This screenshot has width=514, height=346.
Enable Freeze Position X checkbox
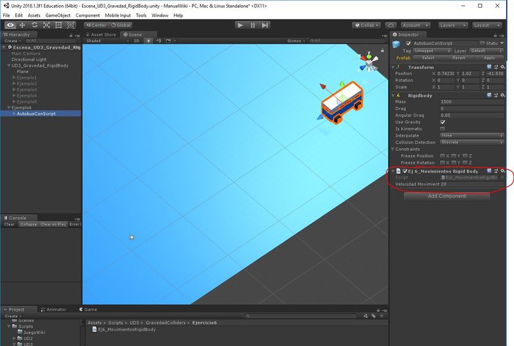click(443, 155)
